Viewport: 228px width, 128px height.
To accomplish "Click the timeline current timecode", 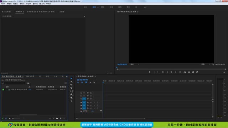I will [82, 80].
